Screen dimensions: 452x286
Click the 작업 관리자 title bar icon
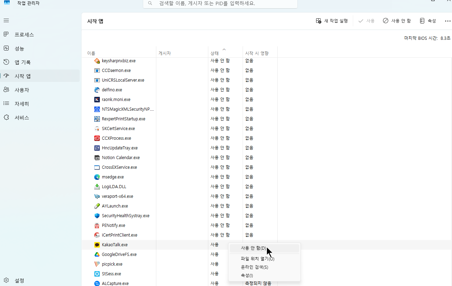7,2
